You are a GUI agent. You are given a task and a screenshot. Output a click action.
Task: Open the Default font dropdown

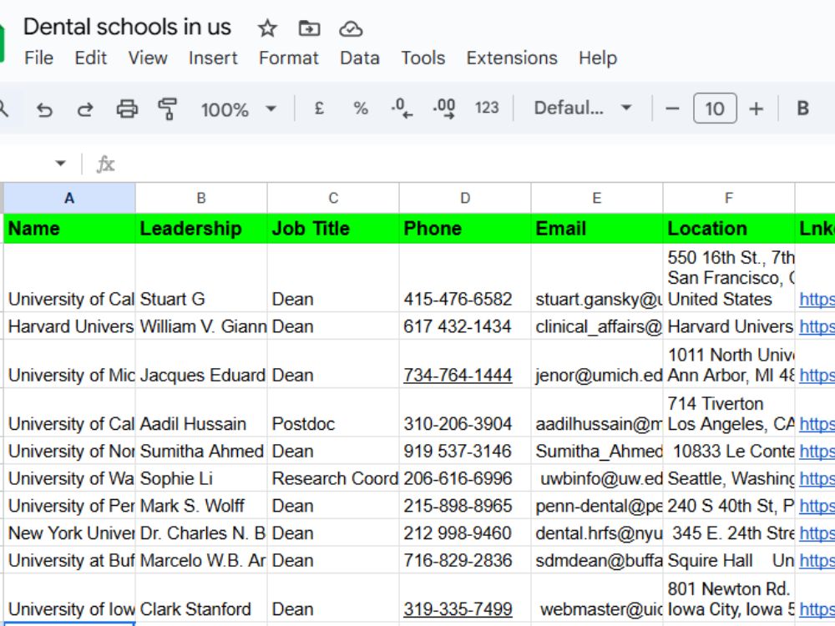pos(583,108)
